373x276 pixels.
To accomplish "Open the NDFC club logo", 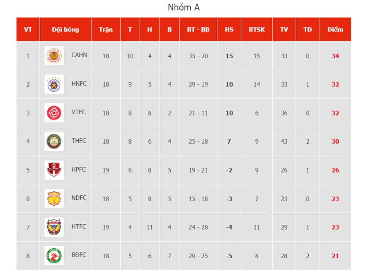I will click(54, 199).
